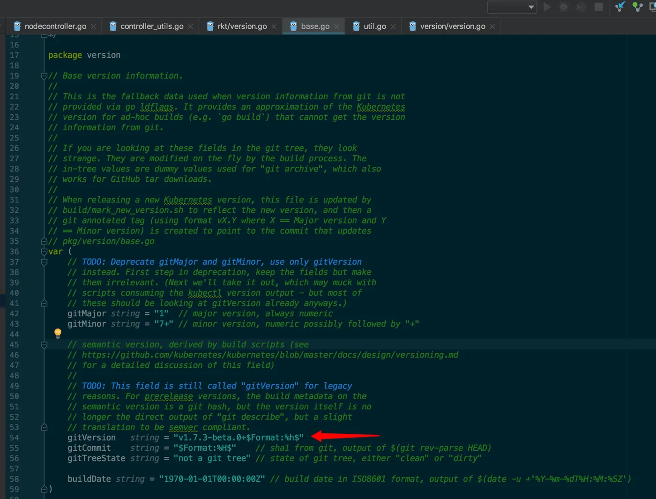656x499 pixels.
Task: Click the Run button in toolbar
Action: 547,7
